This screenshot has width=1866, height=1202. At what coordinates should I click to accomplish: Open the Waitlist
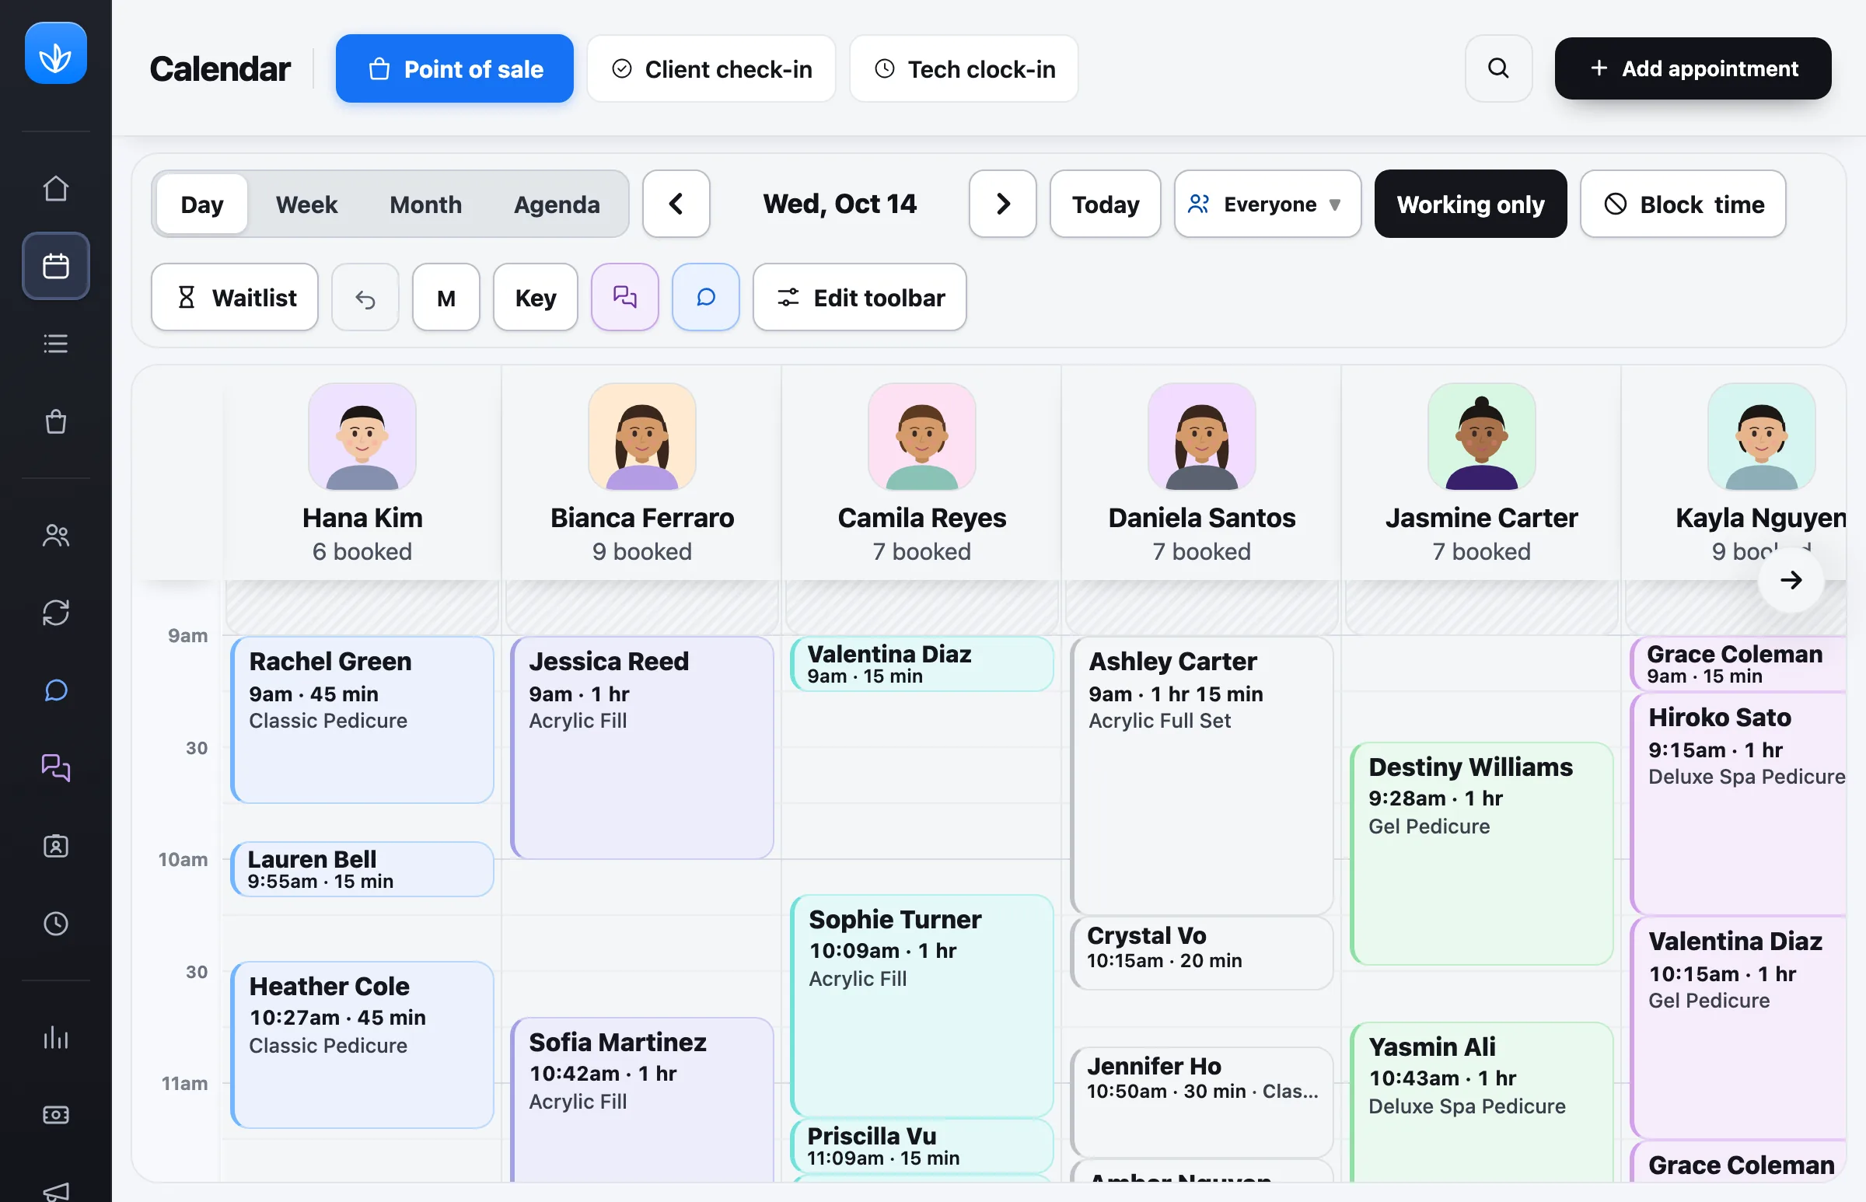pyautogui.click(x=235, y=297)
